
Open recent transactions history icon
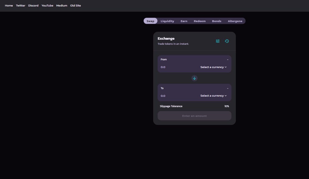tap(227, 41)
